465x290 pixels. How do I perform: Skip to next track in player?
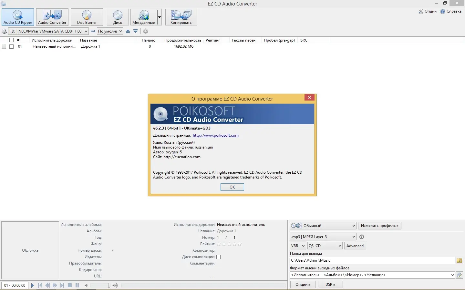[x=62, y=285]
